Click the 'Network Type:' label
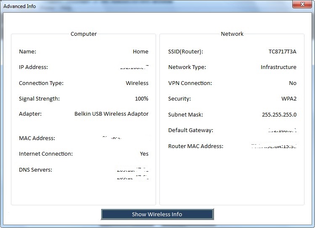This screenshot has height=228, width=315. tap(187, 67)
